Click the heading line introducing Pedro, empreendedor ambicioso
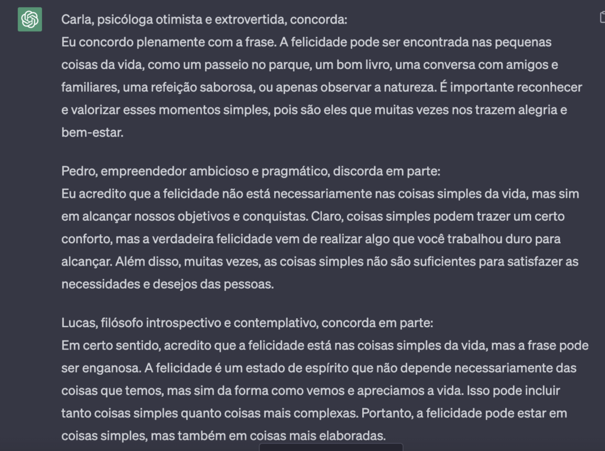The height and width of the screenshot is (451, 605). pos(251,171)
